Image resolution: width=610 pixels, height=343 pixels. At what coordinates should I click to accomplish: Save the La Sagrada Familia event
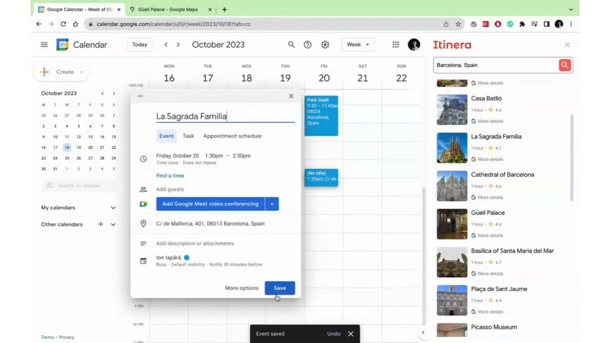click(280, 288)
